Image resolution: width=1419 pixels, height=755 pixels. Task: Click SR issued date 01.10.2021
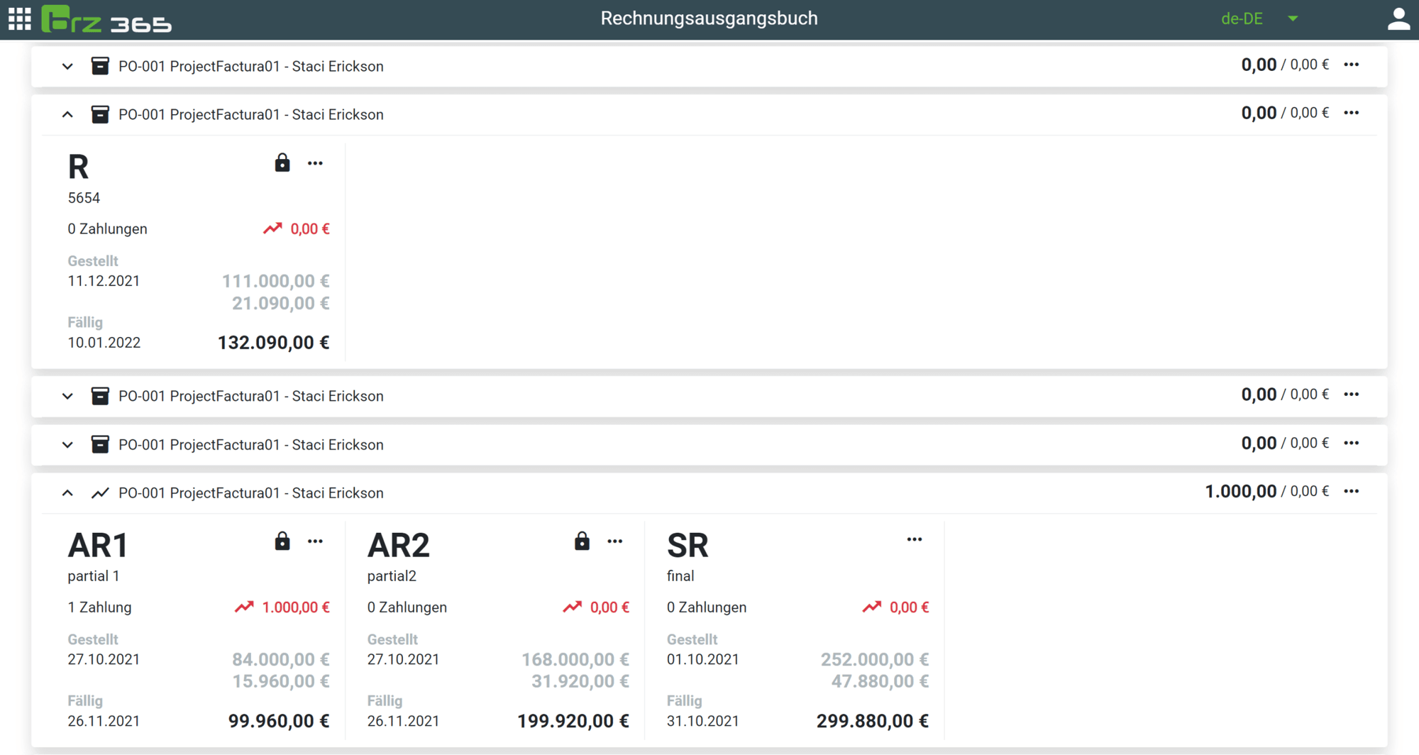[702, 659]
